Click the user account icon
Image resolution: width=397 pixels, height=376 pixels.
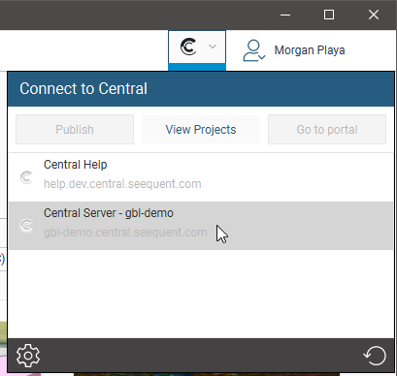(253, 50)
